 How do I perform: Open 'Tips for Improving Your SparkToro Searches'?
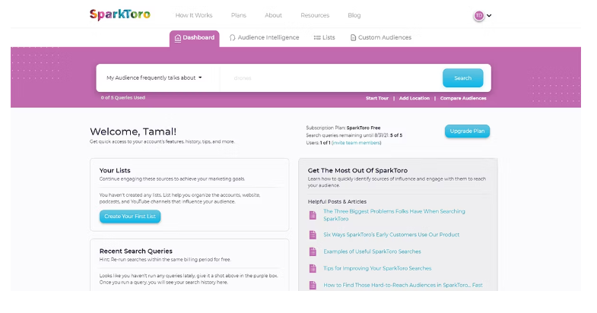pyautogui.click(x=377, y=268)
